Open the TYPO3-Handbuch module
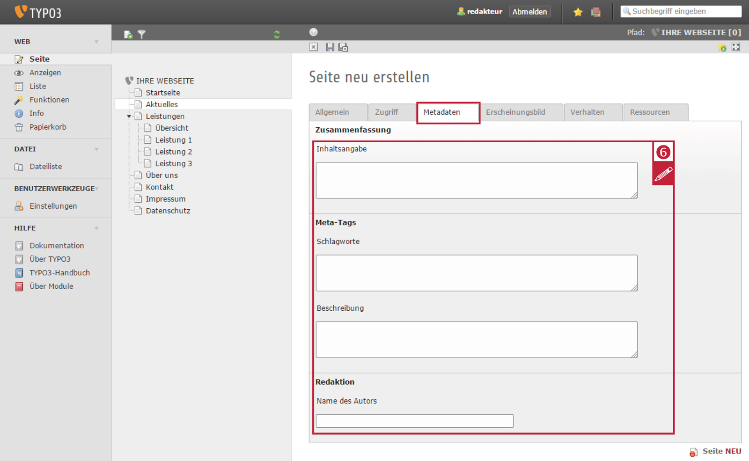 59,273
